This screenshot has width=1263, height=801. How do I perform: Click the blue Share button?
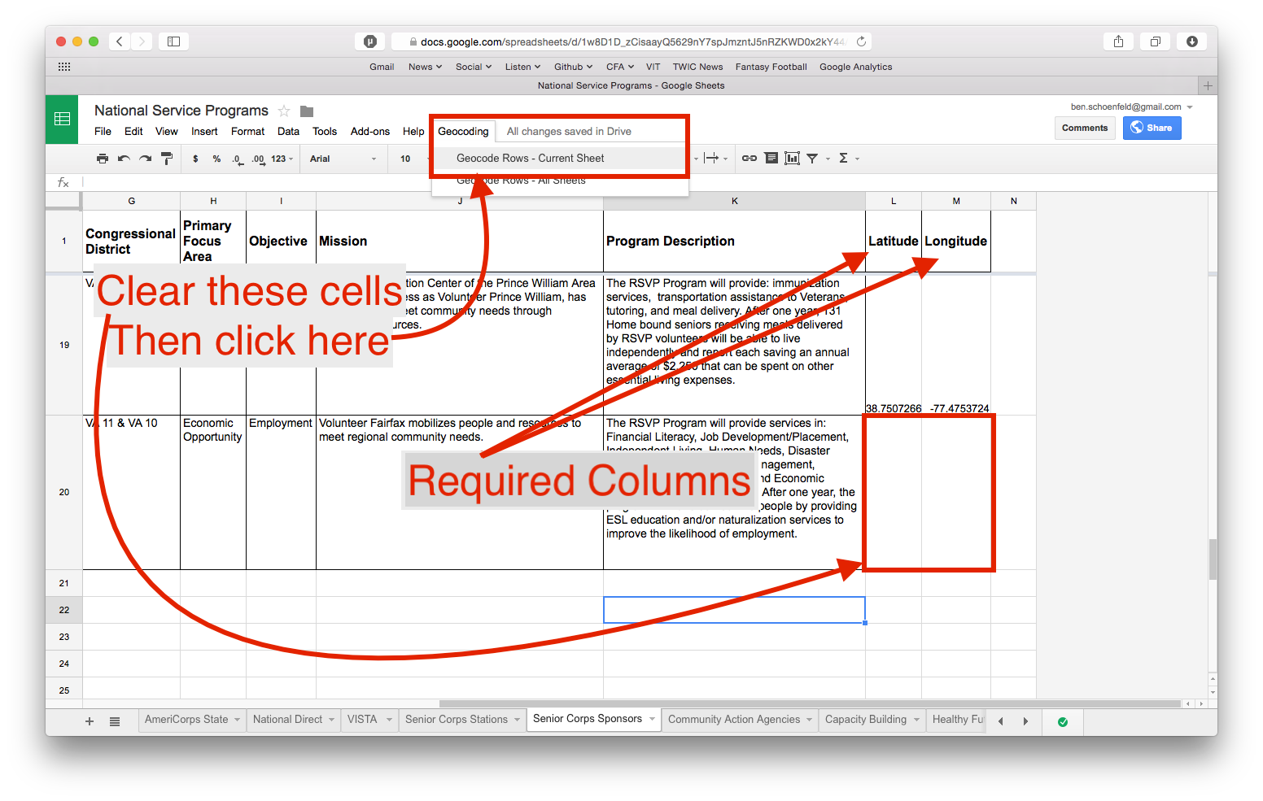[x=1152, y=128]
